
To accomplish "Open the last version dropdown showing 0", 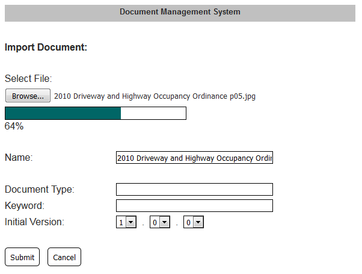I will pos(194,222).
